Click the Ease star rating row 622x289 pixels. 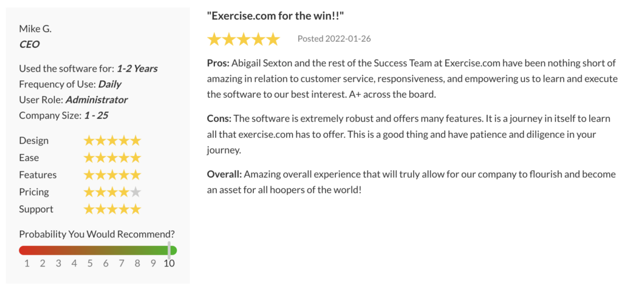tap(112, 158)
